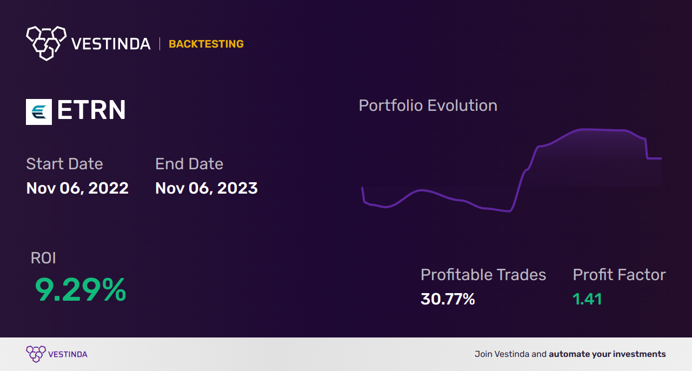Click the Profitable Trades label
Screen dimensions: 692x371
(x=483, y=275)
